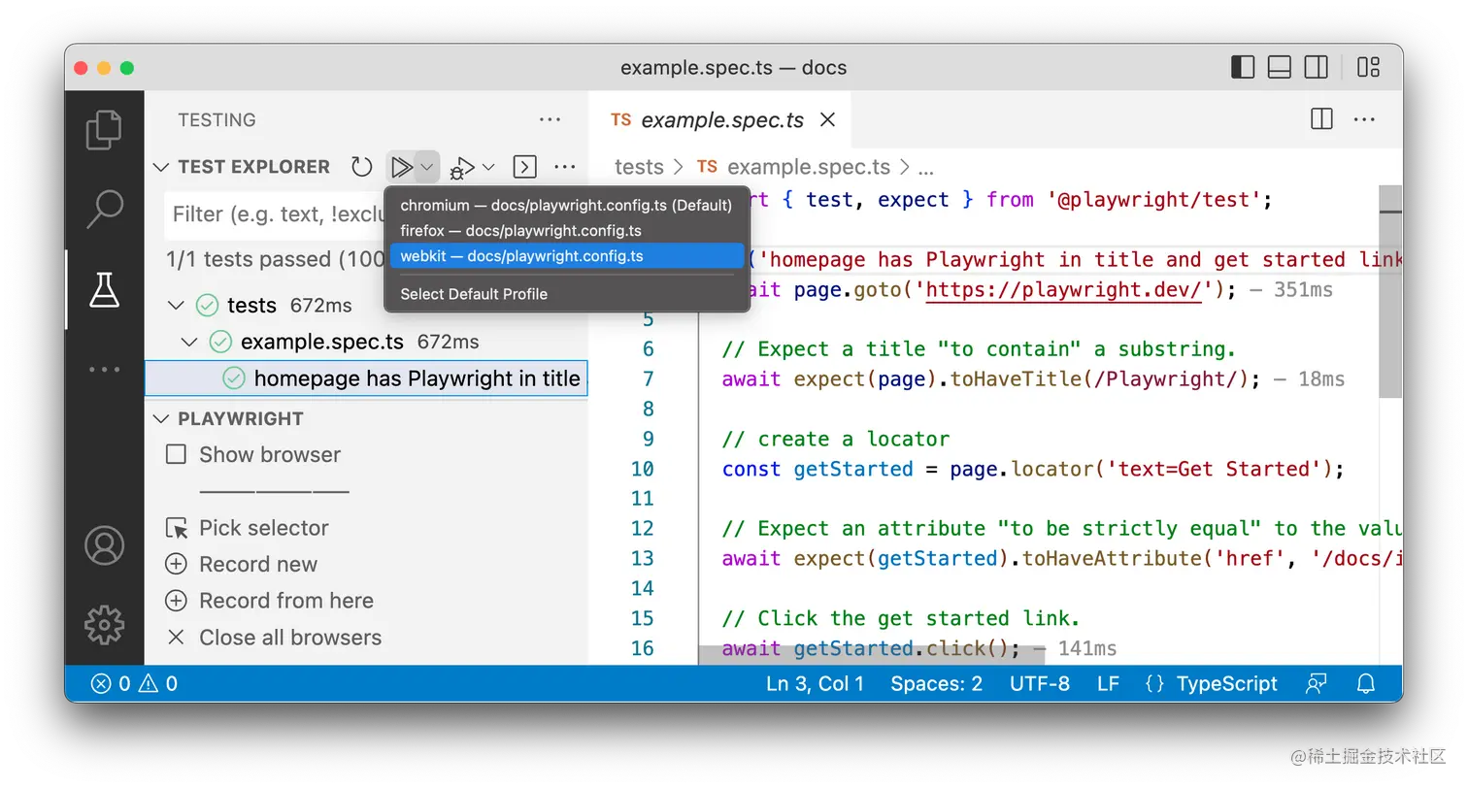Image resolution: width=1468 pixels, height=788 pixels.
Task: Toggle secondary side bar layout icon
Action: pyautogui.click(x=1317, y=67)
